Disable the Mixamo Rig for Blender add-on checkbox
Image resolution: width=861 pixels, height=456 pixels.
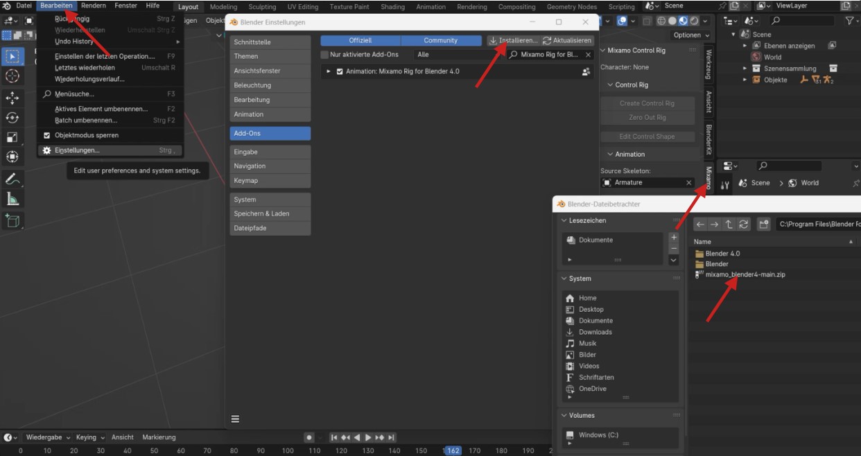tap(340, 71)
